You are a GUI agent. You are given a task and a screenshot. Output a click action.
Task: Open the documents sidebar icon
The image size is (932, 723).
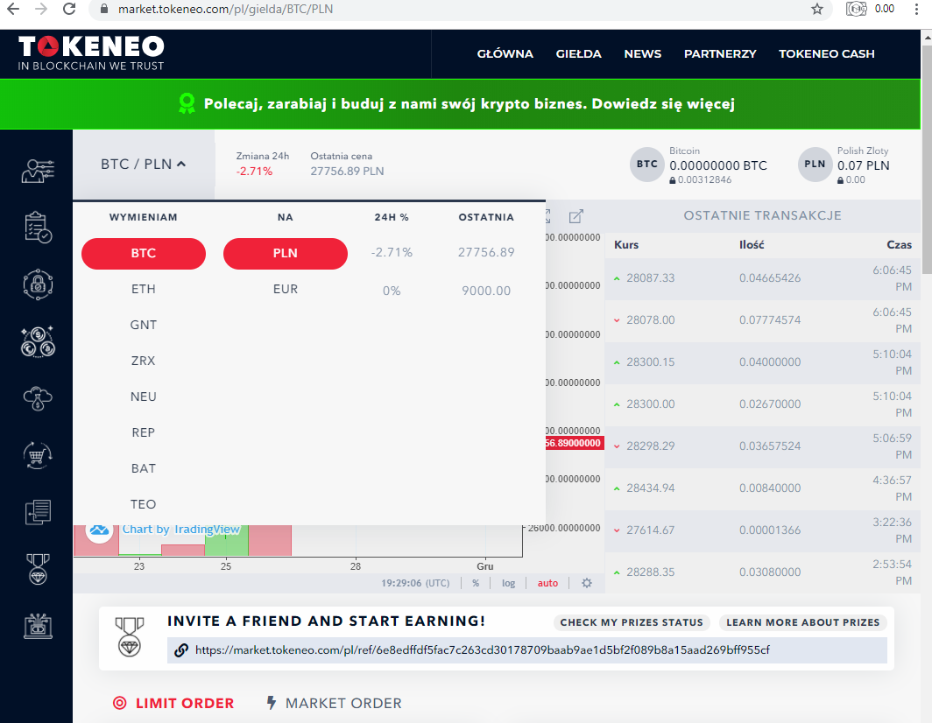point(38,512)
